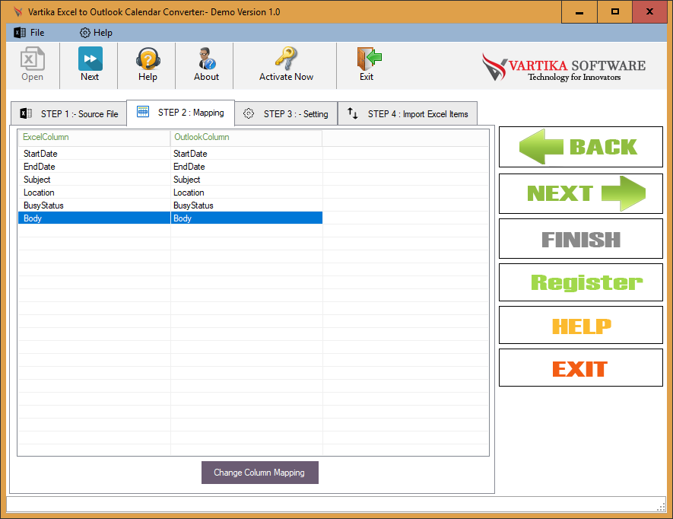This screenshot has width=673, height=519.
Task: Click the green NEXT arrow button
Action: point(581,194)
